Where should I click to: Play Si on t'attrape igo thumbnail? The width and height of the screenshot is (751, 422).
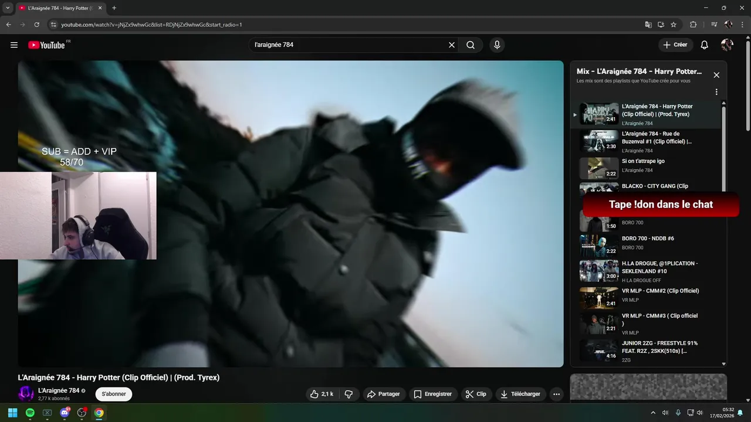(x=599, y=168)
